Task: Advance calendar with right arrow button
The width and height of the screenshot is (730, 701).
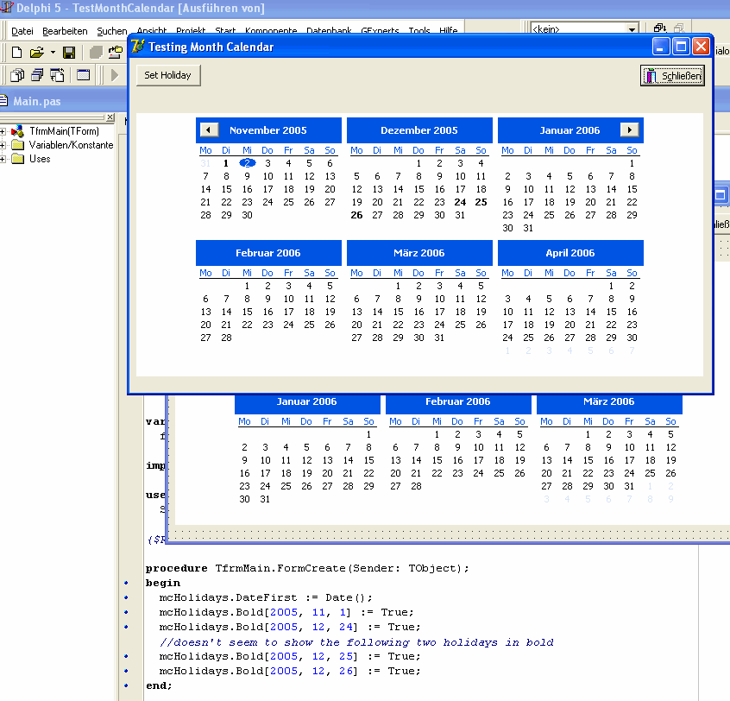Action: point(630,129)
